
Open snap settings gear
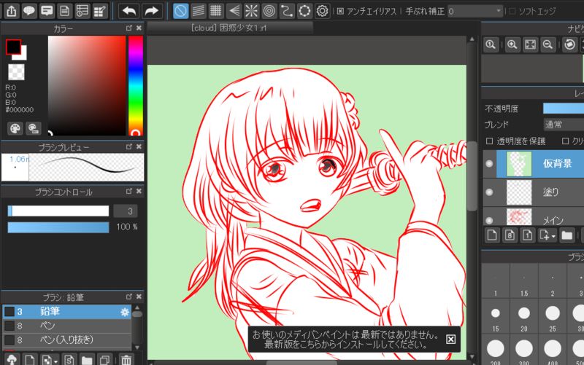pyautogui.click(x=322, y=11)
